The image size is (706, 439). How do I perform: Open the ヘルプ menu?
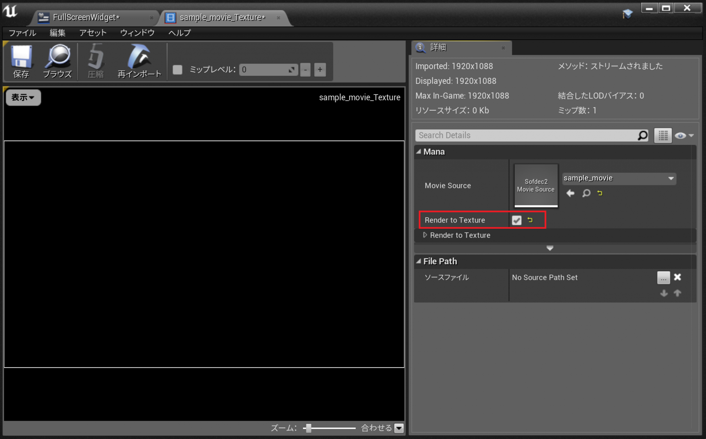[x=179, y=33]
